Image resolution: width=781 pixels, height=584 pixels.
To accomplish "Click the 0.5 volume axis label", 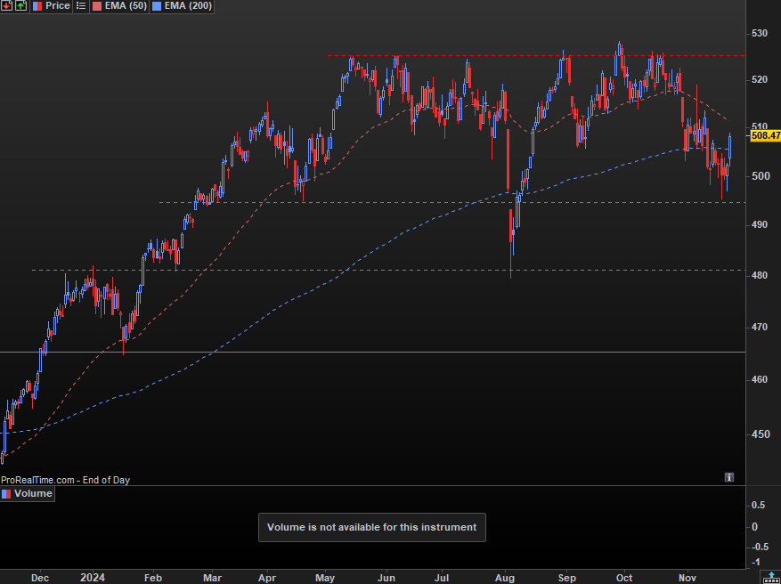I will click(x=758, y=505).
